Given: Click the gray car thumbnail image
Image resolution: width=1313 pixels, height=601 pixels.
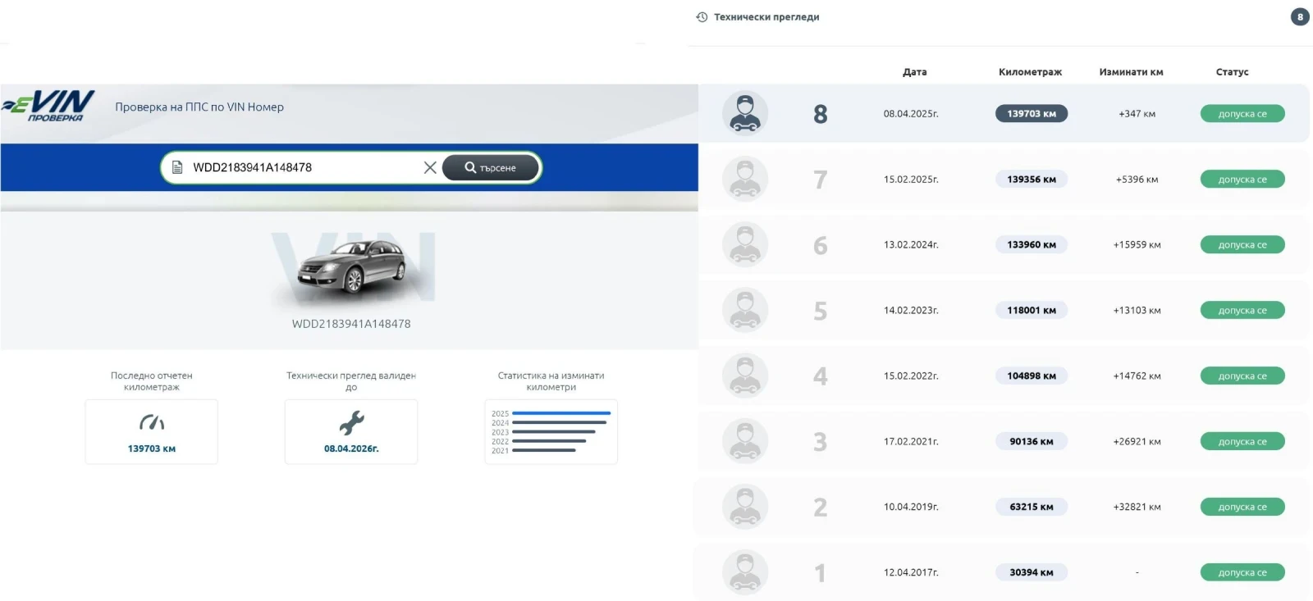Looking at the screenshot, I should click(351, 269).
